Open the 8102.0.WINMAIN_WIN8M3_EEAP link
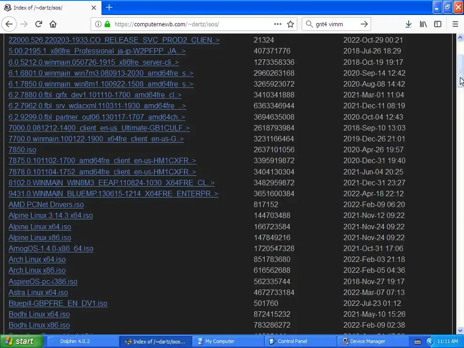 point(111,183)
